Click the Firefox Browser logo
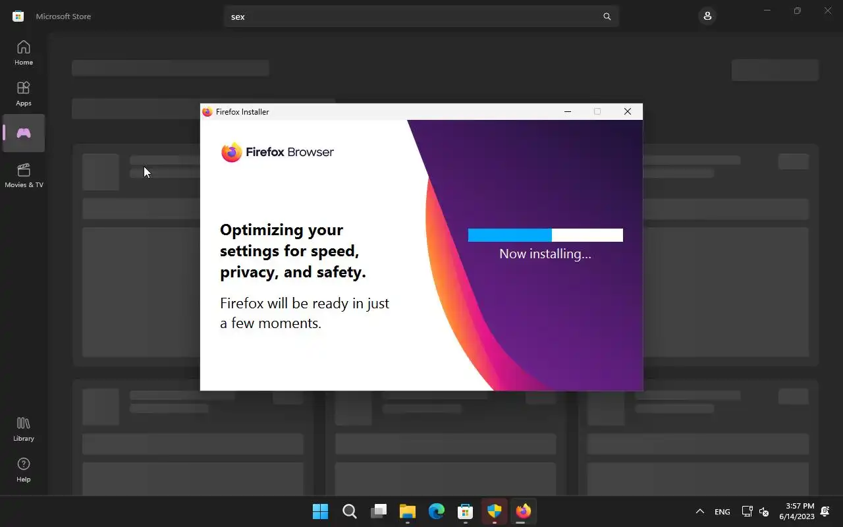The image size is (843, 527). [x=277, y=152]
